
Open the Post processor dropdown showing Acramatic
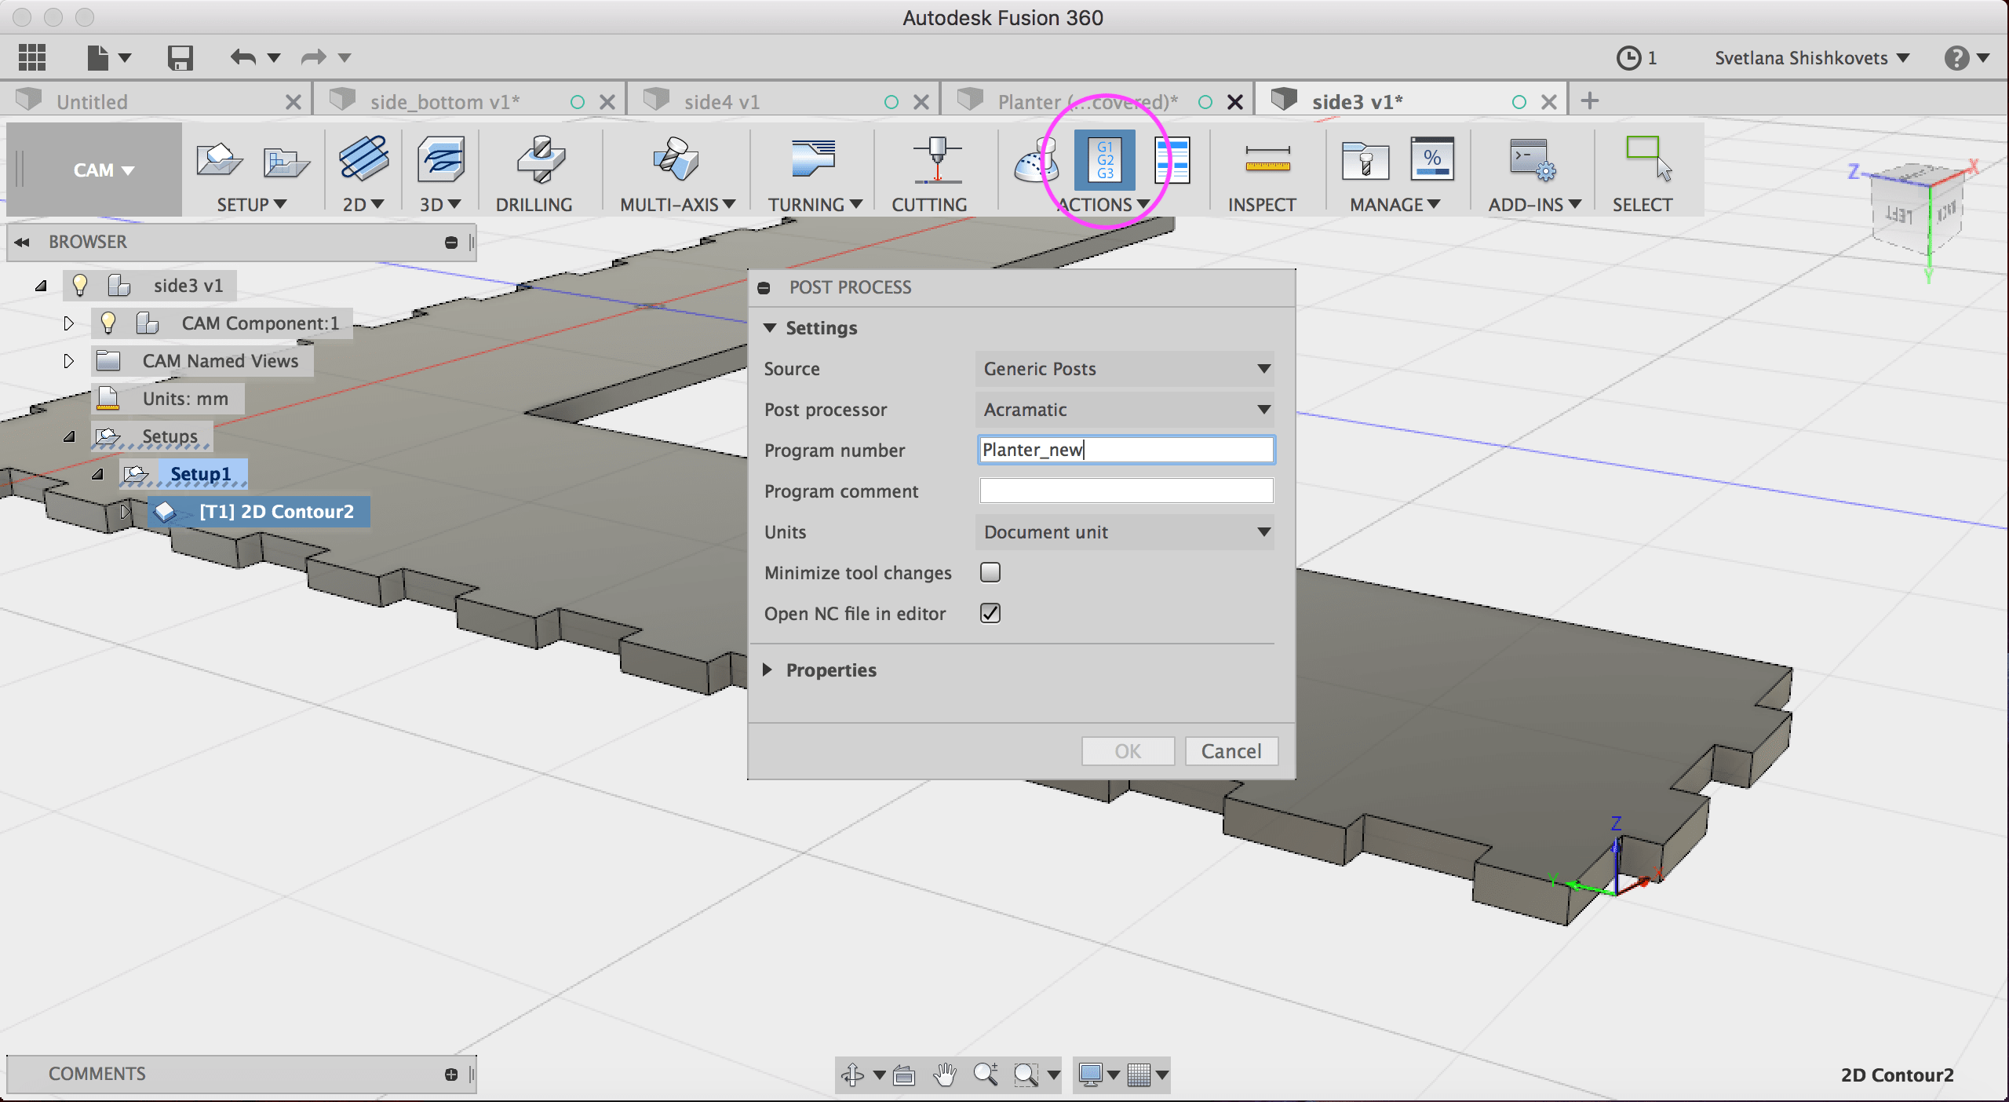pyautogui.click(x=1126, y=410)
